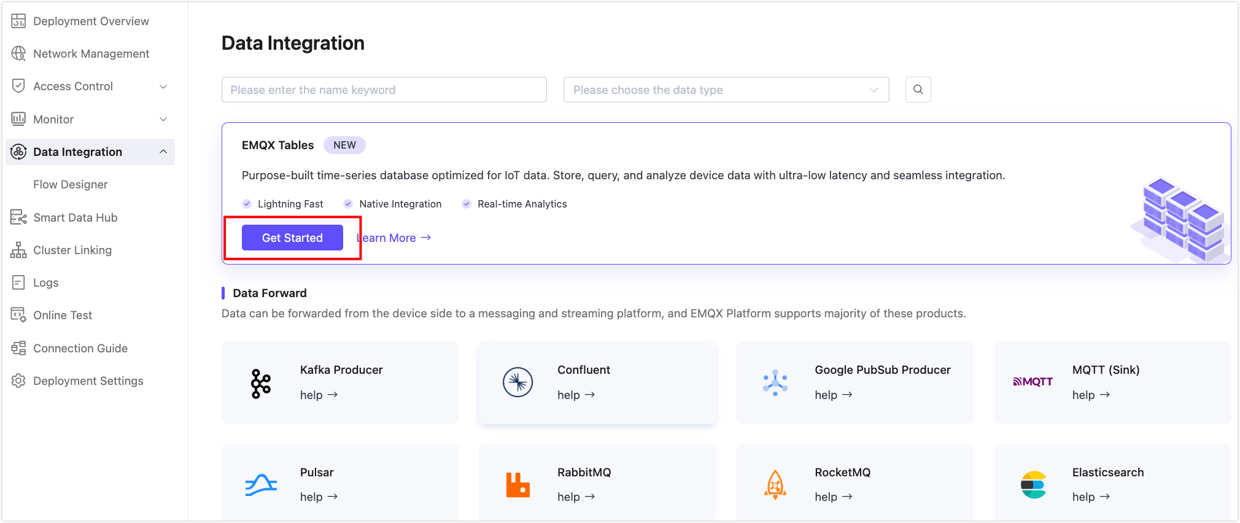Select Flow Designer submenu item
This screenshot has height=523, width=1240.
click(x=71, y=184)
